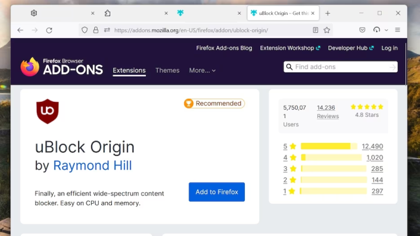Open Firefox Add-ons Blog link
The width and height of the screenshot is (420, 236).
(x=224, y=48)
